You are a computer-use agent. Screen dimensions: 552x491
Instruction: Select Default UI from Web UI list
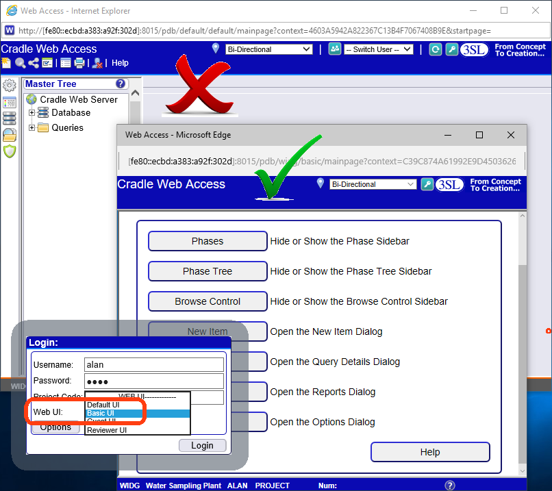(x=137, y=405)
